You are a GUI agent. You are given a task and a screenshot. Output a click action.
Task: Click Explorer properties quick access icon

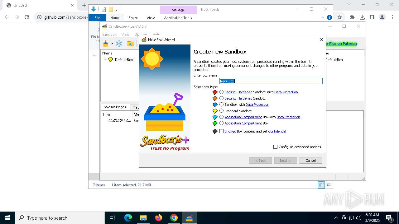pos(104,9)
